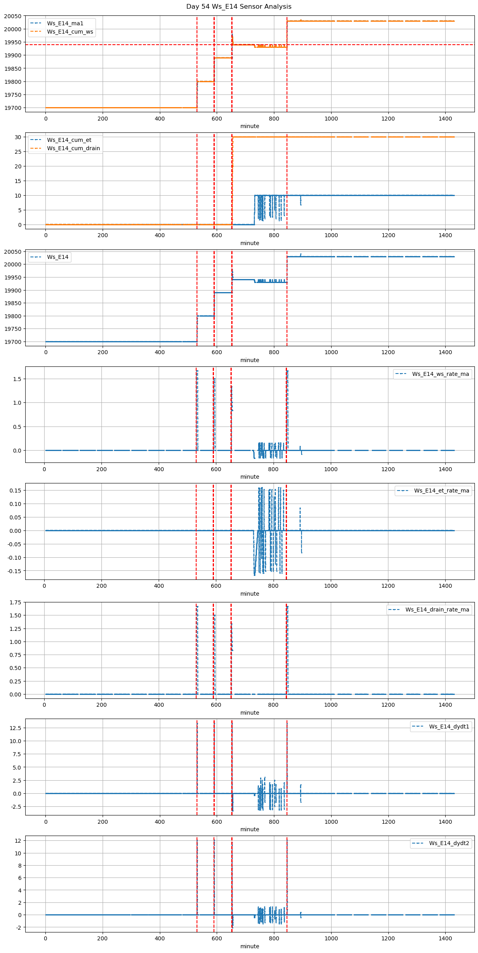Click the Ws_E14_drain_rate_ma legend entry
This screenshot has width=478, height=953.
437,610
